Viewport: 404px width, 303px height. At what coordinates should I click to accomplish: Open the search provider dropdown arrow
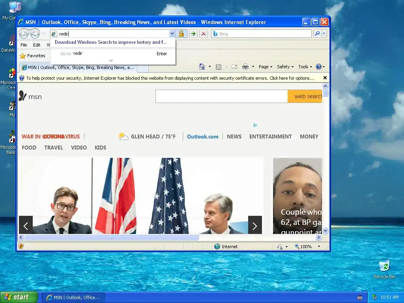point(324,34)
